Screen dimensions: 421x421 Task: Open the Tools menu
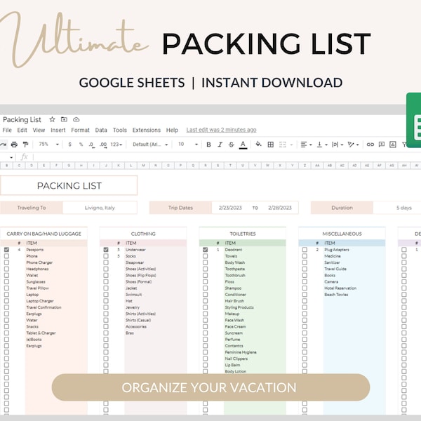coord(120,130)
